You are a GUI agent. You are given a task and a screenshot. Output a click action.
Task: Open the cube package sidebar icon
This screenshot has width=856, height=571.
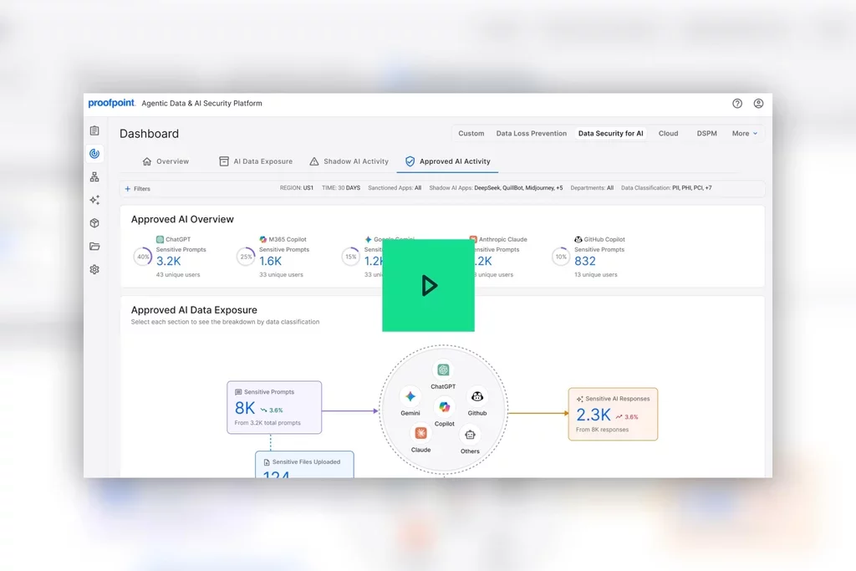(94, 222)
